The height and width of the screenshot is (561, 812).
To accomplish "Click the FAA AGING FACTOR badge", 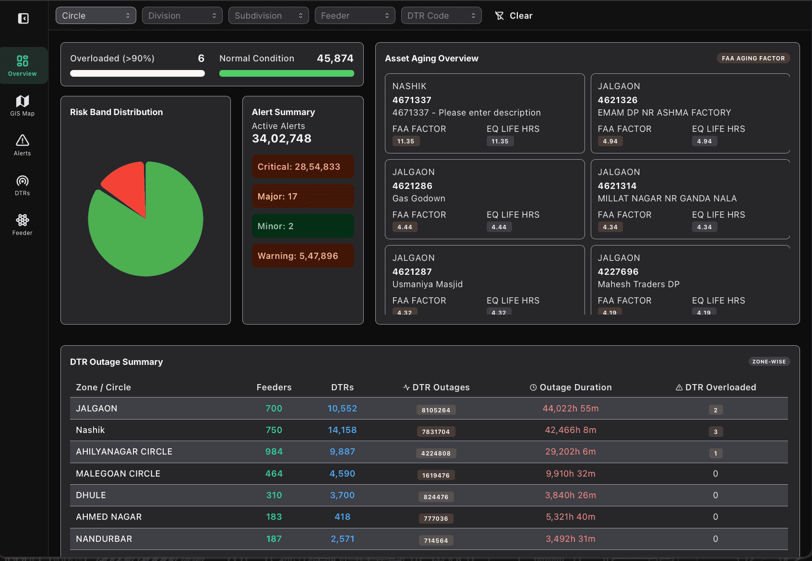I will 753,58.
